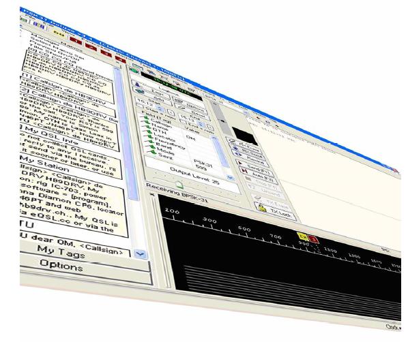Toggle the Start = now checkbox
Viewport: 408px width, 342px height.
(141, 106)
